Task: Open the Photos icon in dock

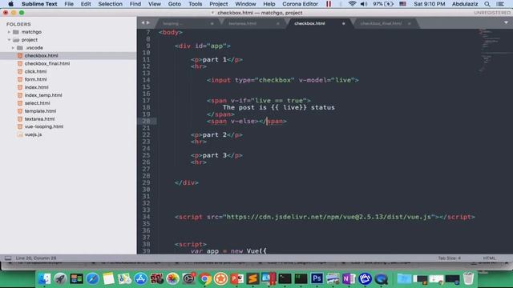Action: (x=172, y=278)
